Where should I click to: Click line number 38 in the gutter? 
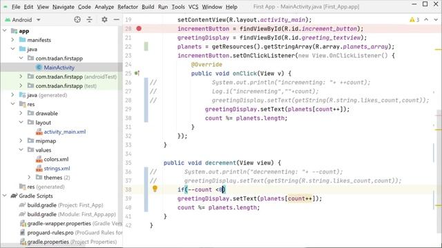(x=128, y=189)
